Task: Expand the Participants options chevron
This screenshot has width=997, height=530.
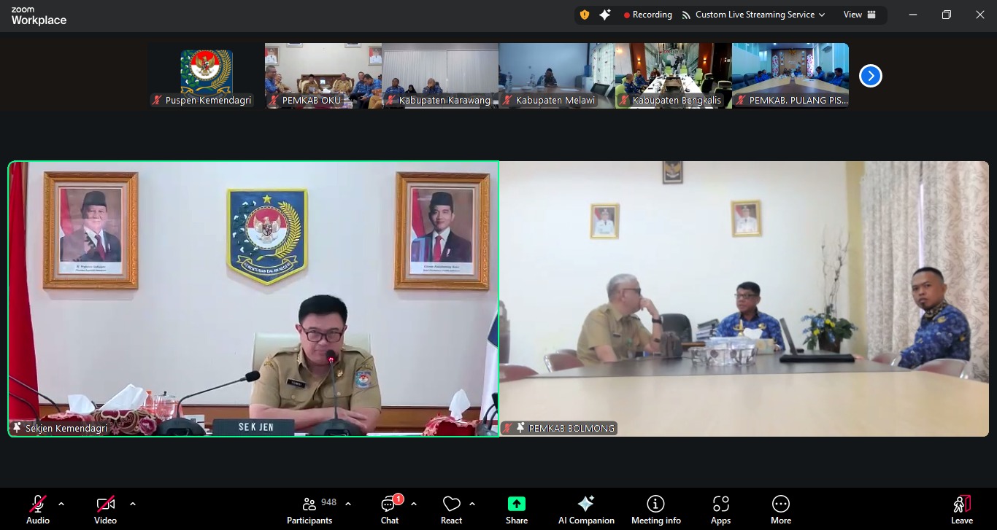Action: (x=348, y=503)
